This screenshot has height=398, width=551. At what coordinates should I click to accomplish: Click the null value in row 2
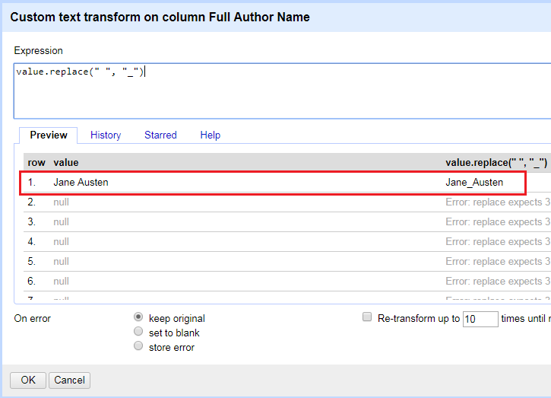tap(61, 202)
